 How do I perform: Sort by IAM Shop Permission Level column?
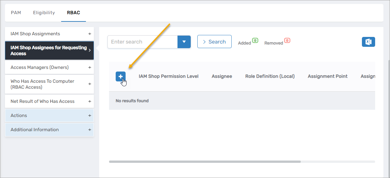[169, 76]
